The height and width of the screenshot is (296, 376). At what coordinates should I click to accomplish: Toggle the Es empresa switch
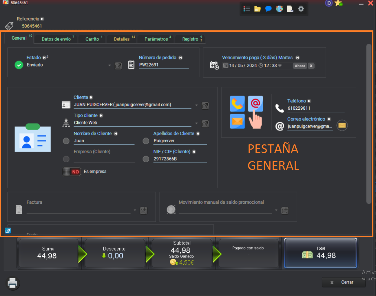pyautogui.click(x=72, y=172)
